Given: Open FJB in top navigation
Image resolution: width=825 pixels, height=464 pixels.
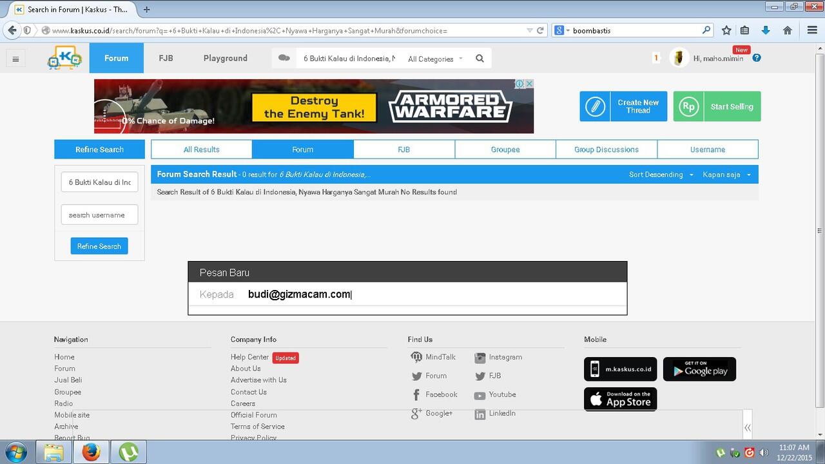Looking at the screenshot, I should [166, 58].
